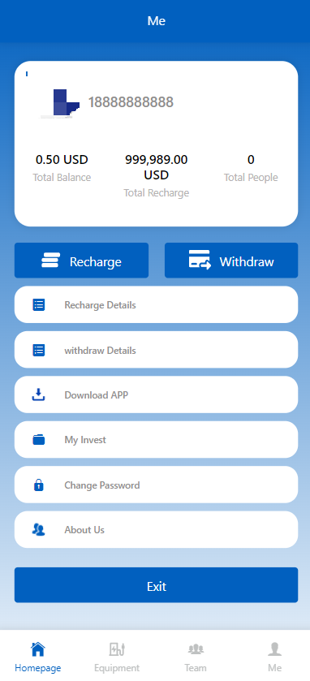The width and height of the screenshot is (310, 681).
Task: Click the card Withdraw icon
Action: pos(200,260)
